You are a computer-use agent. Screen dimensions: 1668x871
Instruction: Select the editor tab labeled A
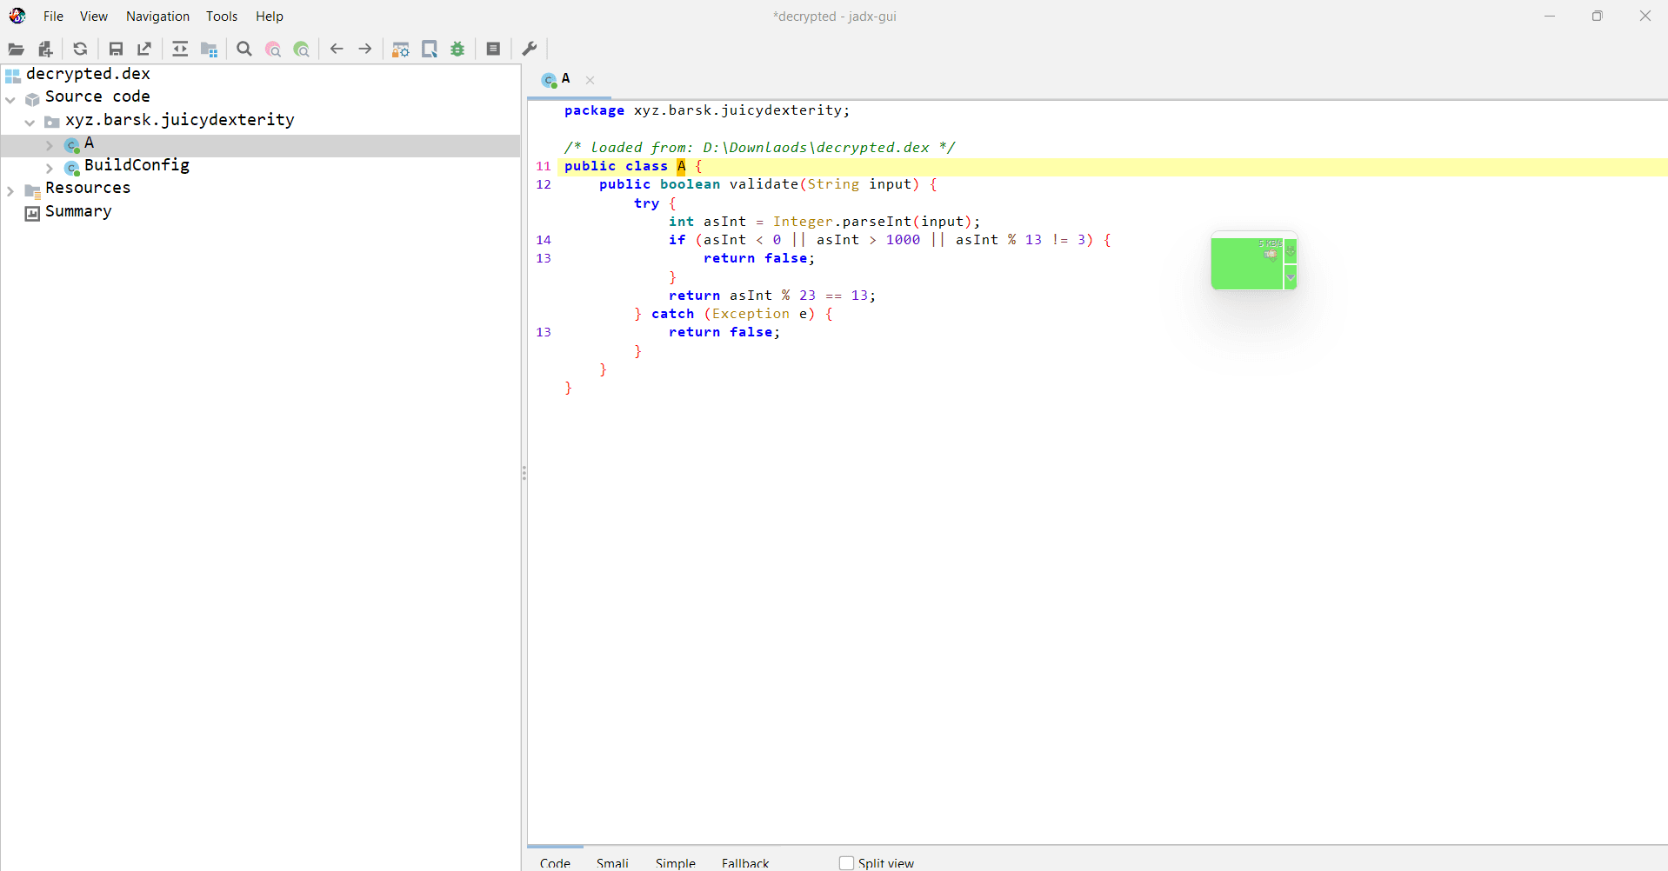[565, 79]
